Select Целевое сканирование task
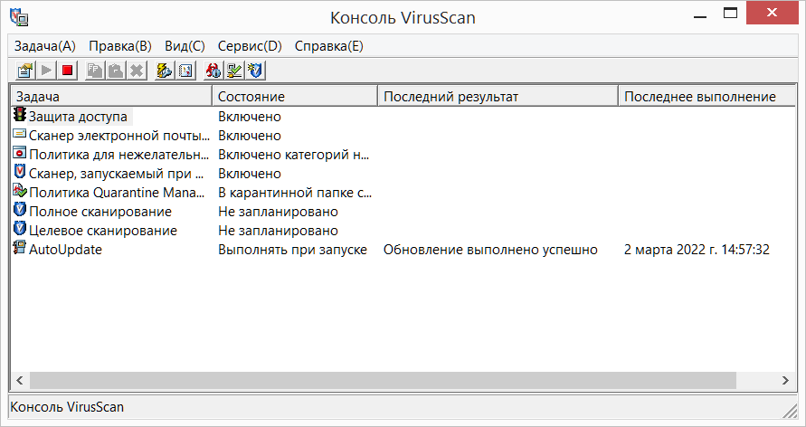806x427 pixels. point(103,231)
